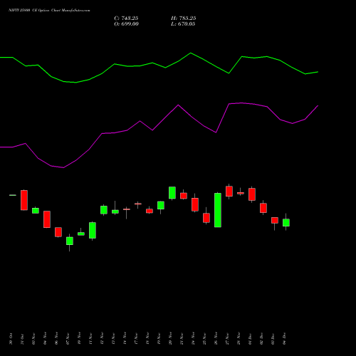Image resolution: width=356 pixels, height=356 pixels.
Task: Click the open value 'O: 699.00'
Action: (126, 24)
